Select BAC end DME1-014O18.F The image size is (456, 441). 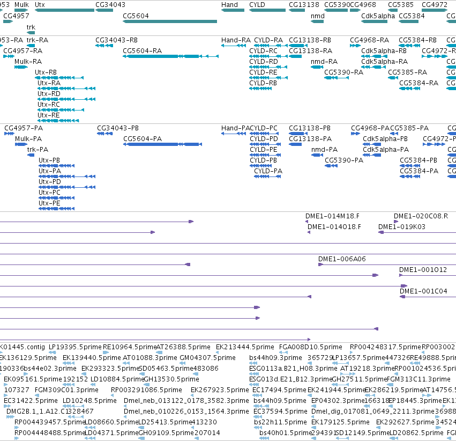pos(309,232)
